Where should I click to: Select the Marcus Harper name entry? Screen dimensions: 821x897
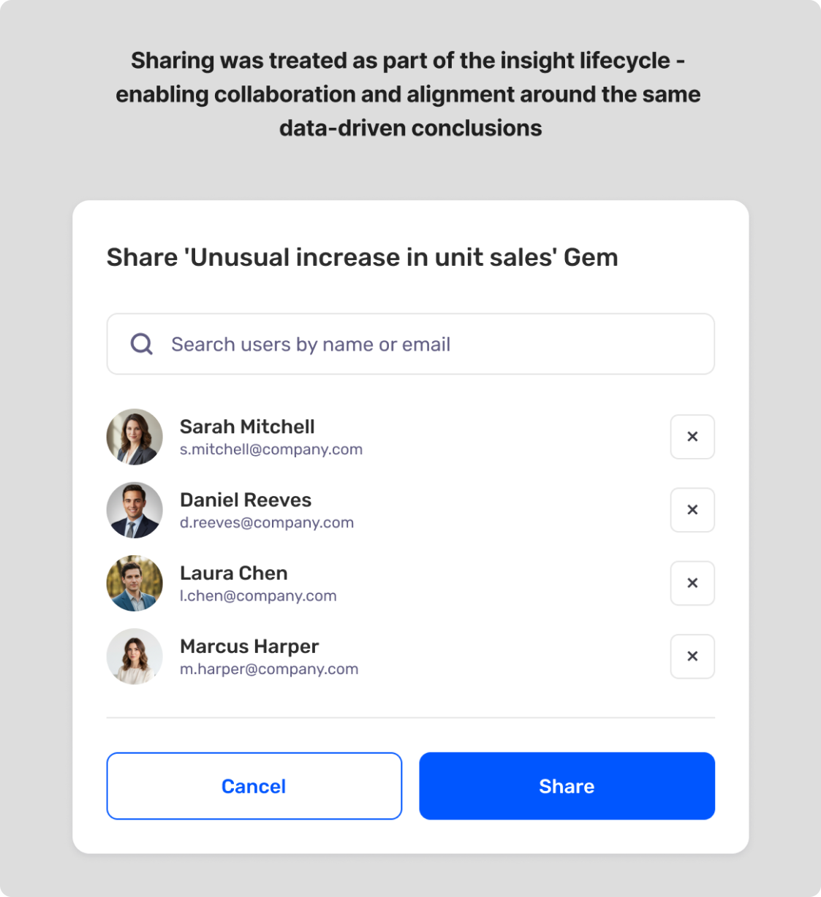[x=249, y=646]
